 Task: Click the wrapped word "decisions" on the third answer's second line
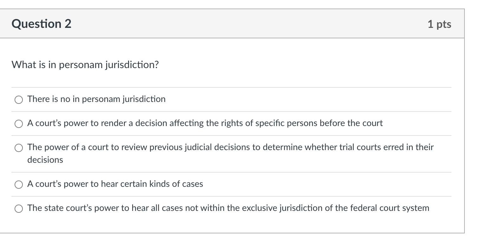coord(45,160)
